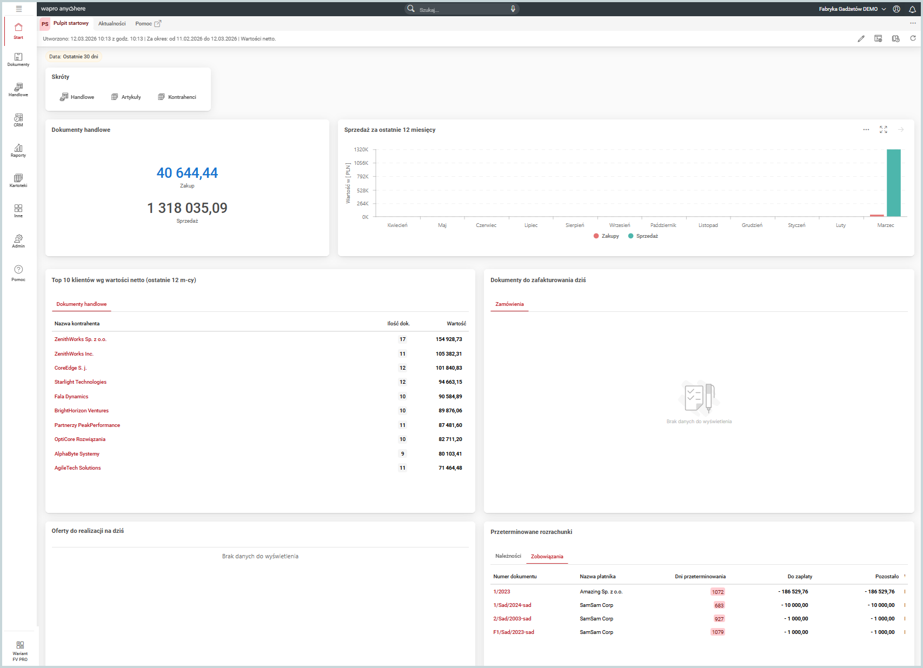Open sales chart more options

coord(866,130)
